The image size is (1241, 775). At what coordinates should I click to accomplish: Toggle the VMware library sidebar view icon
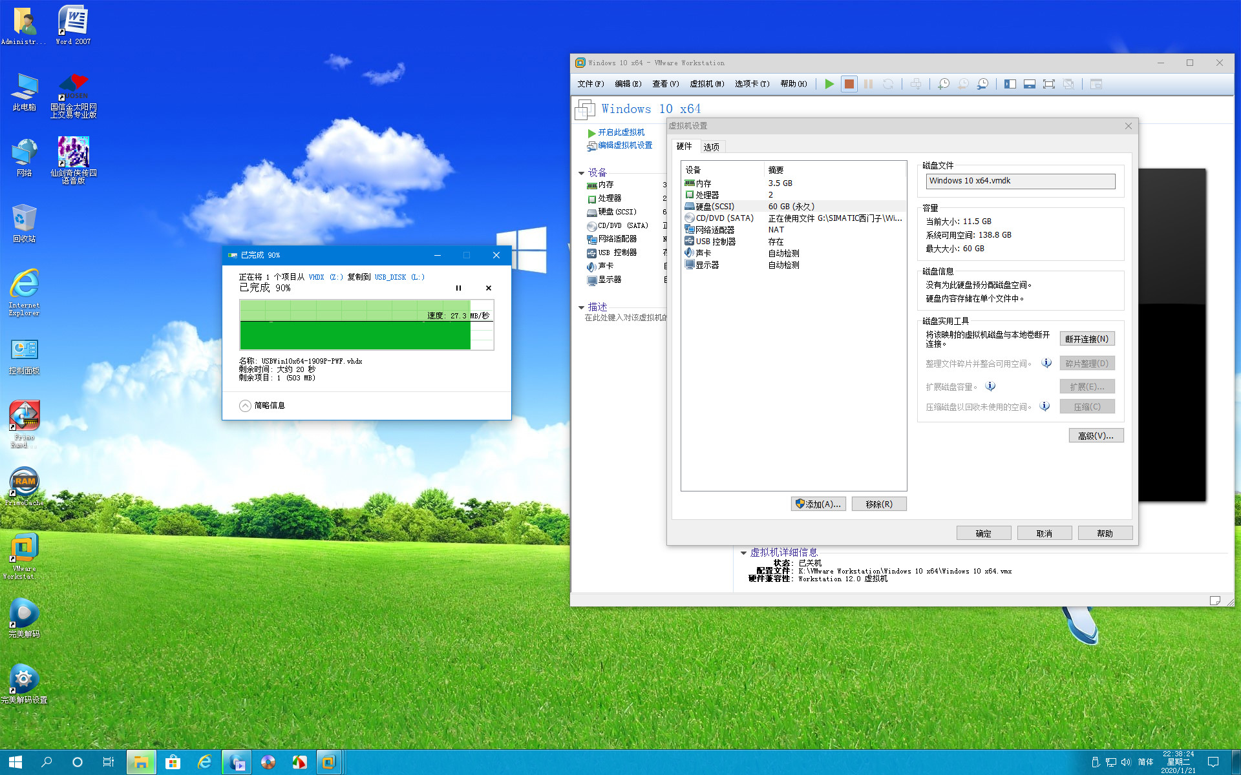(x=1010, y=84)
